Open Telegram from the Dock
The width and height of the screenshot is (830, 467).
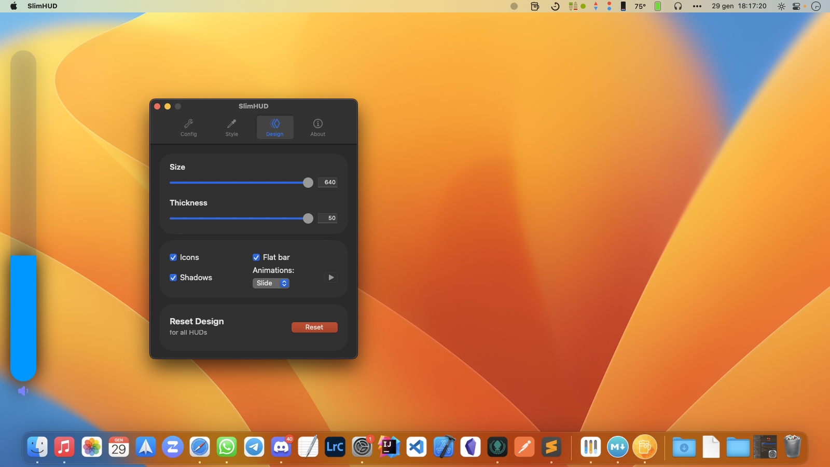coord(254,447)
